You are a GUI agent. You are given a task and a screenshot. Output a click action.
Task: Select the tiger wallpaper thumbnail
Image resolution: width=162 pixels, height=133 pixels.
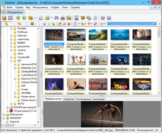(x=97, y=60)
